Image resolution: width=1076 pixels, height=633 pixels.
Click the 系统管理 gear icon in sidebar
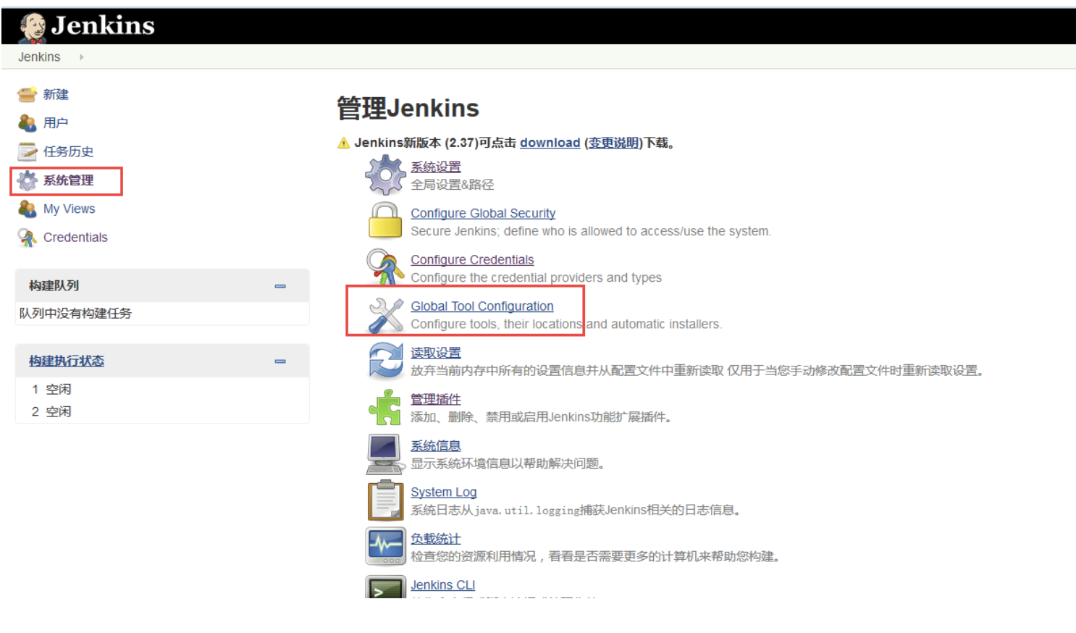[x=27, y=180]
